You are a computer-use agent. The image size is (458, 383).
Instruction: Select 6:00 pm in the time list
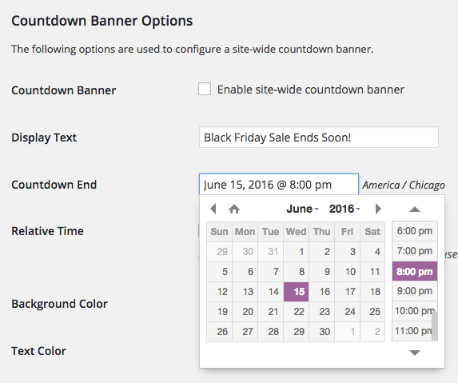coord(415,231)
